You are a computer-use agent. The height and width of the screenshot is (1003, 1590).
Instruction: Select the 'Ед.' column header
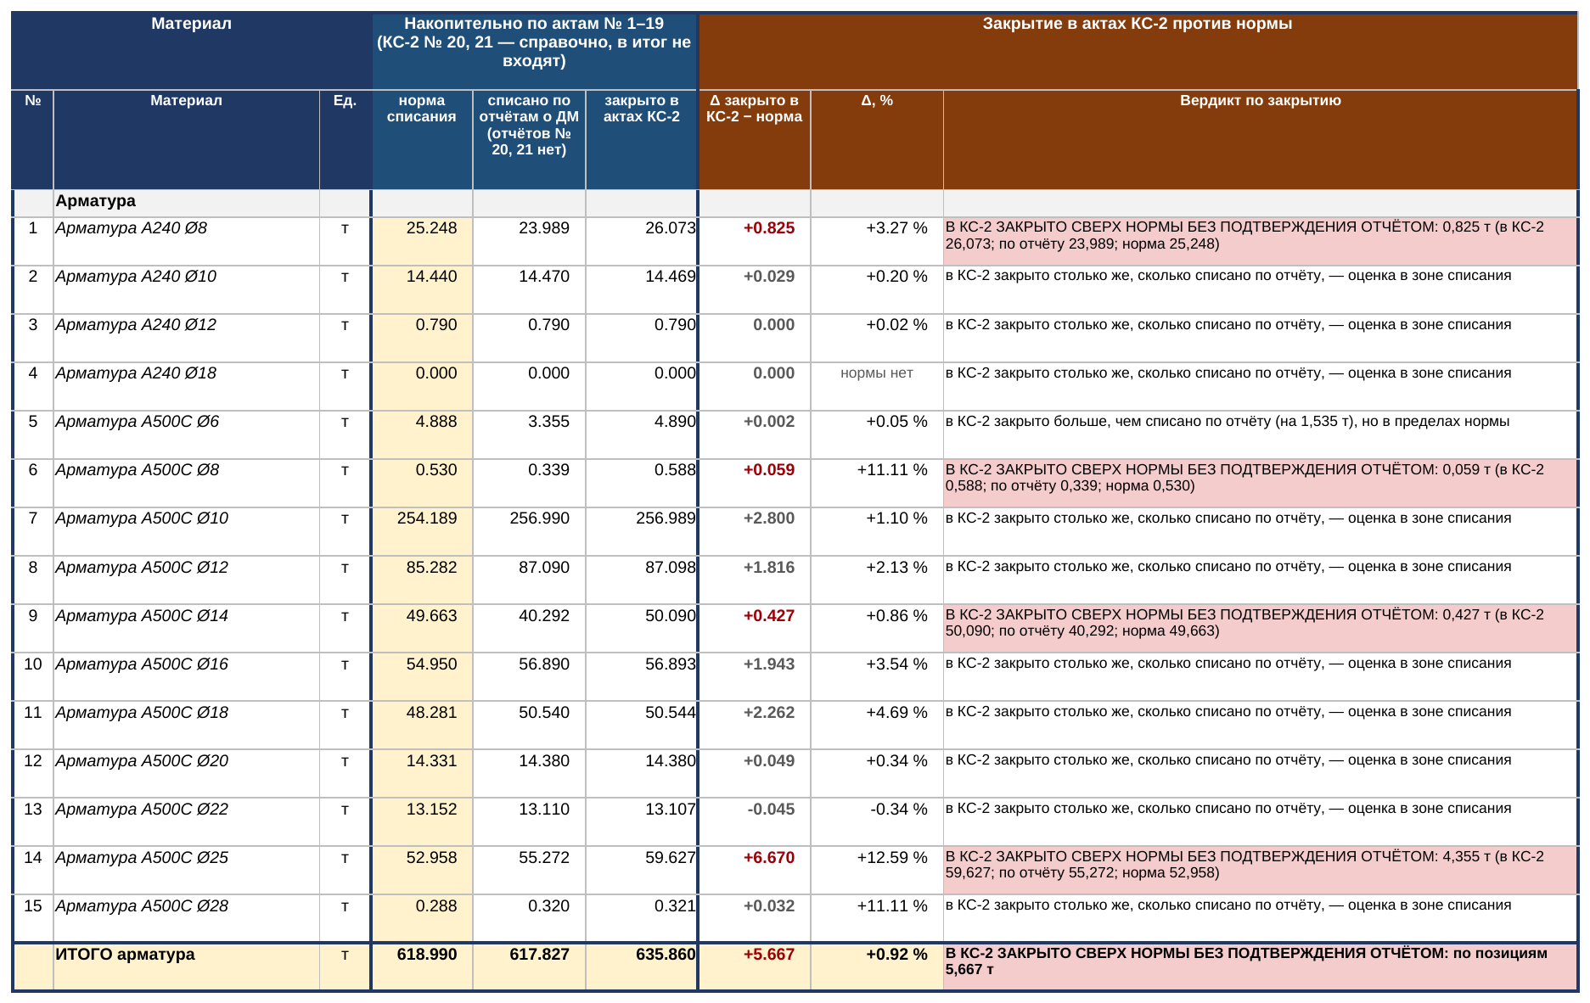pyautogui.click(x=345, y=139)
